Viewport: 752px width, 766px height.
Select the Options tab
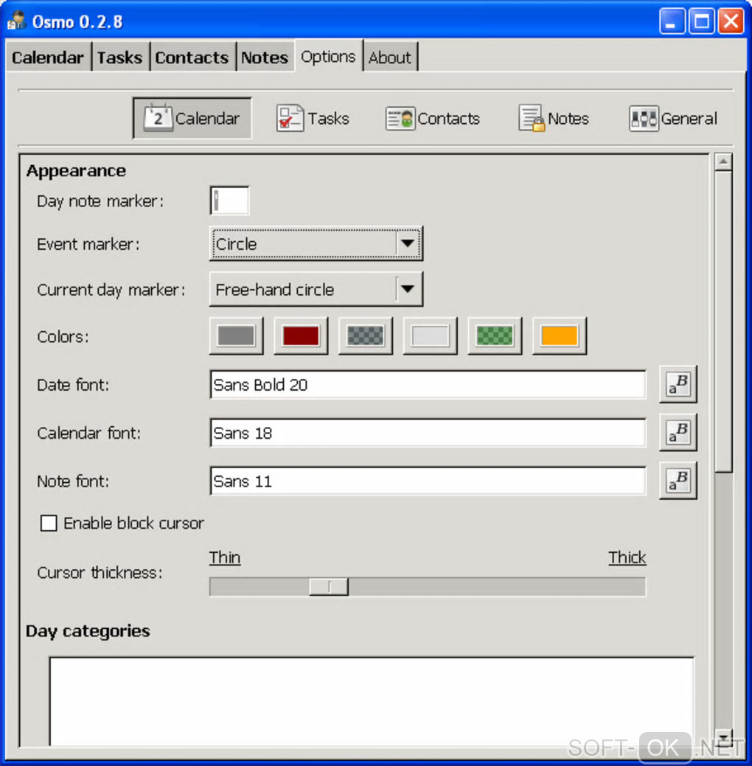tap(328, 57)
